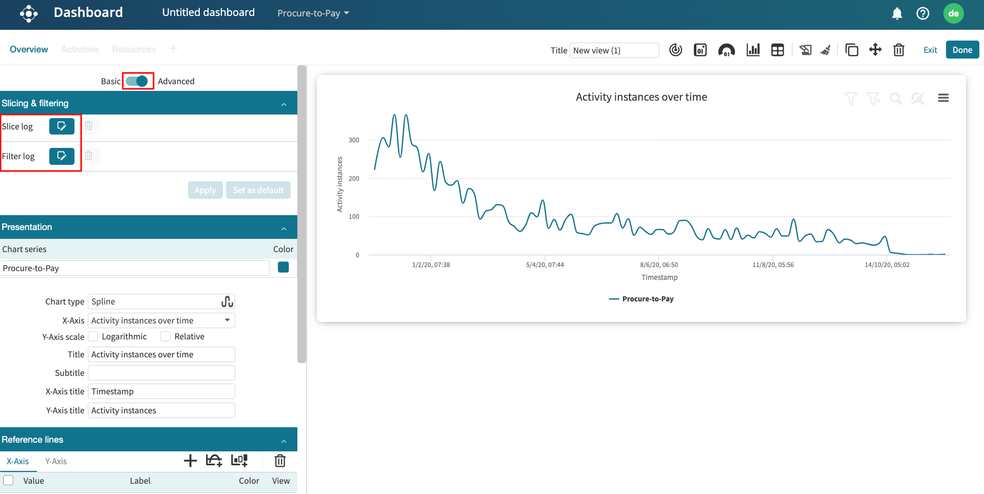Check the Relative Y-Axis scale checkbox
The width and height of the screenshot is (984, 494).
pyautogui.click(x=165, y=336)
